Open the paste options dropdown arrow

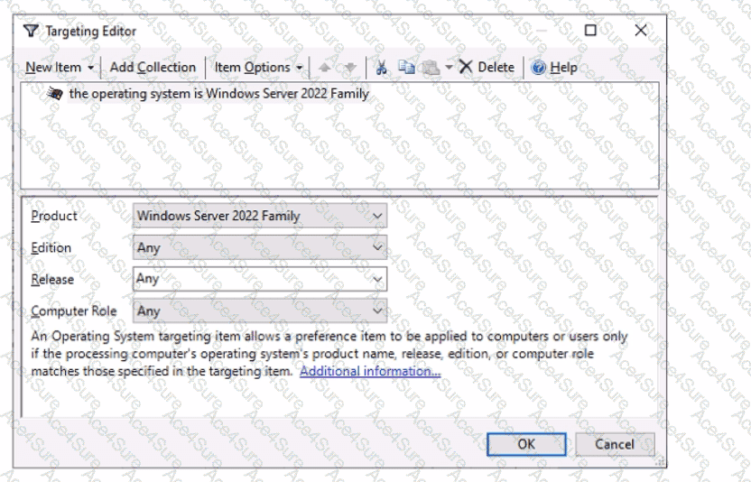coord(449,68)
